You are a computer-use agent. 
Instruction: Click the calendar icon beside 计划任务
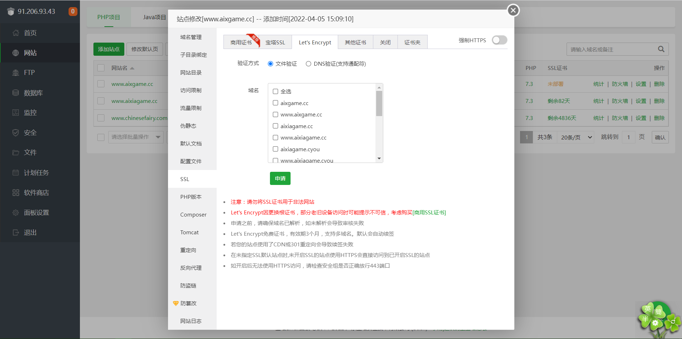[x=16, y=173]
